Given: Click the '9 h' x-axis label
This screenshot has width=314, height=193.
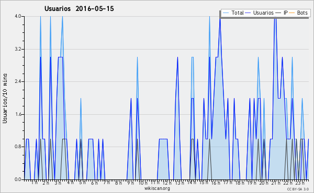Looking at the screenshot, I should point(130,183).
